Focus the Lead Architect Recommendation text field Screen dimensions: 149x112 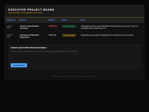74,57
